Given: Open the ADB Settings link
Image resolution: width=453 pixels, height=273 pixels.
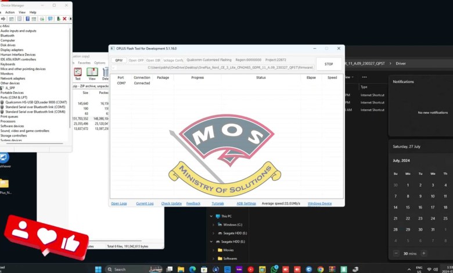Looking at the screenshot, I should coord(246,203).
